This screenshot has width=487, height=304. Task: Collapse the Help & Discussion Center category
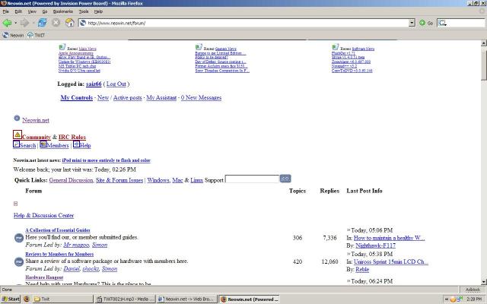pyautogui.click(x=16, y=204)
